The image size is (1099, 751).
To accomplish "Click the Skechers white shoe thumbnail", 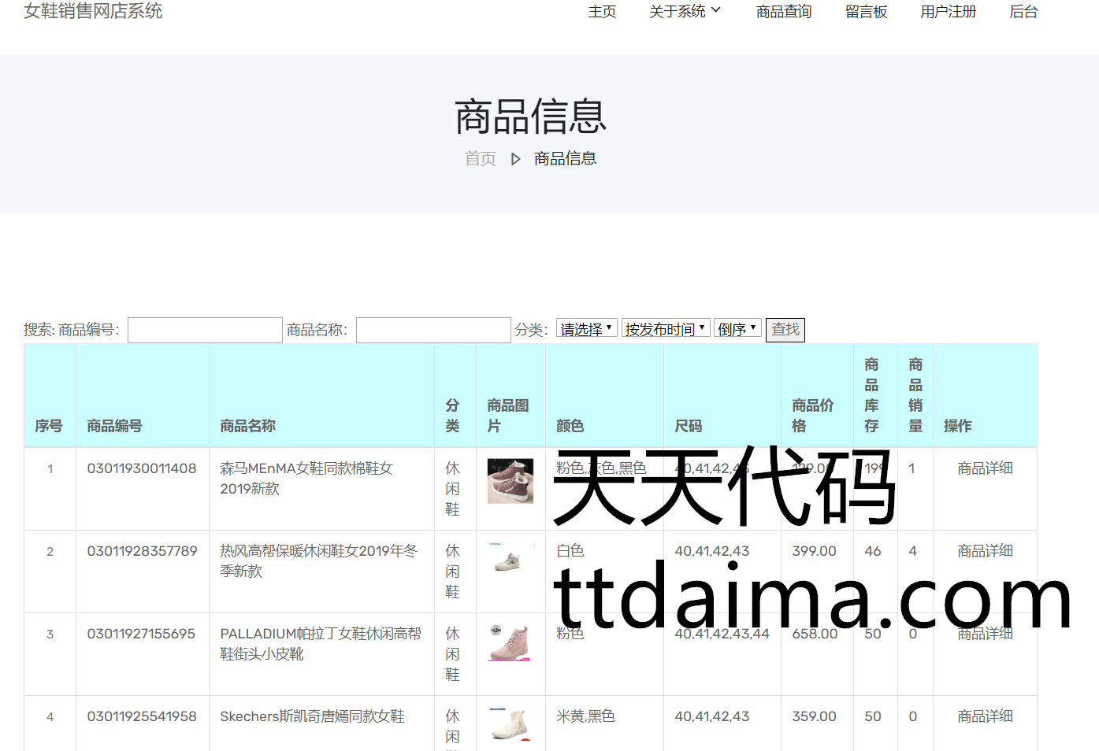I will click(x=510, y=723).
